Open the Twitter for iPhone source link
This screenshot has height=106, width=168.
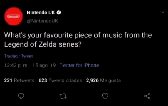79,65
